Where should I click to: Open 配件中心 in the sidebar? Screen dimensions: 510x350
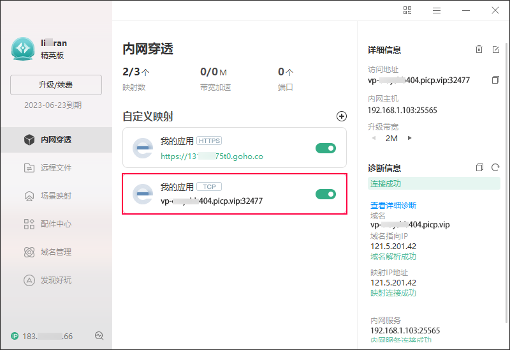click(x=57, y=224)
